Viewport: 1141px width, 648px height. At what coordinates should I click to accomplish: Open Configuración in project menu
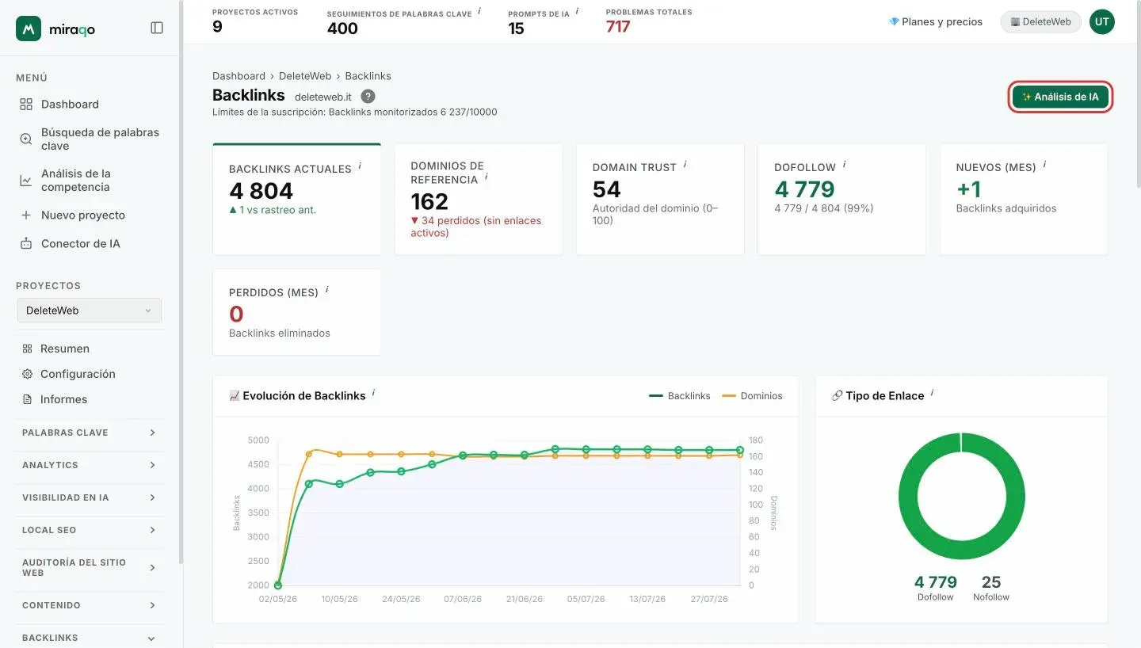[78, 374]
